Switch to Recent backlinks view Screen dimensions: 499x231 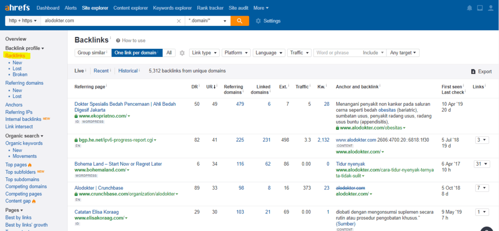[101, 71]
